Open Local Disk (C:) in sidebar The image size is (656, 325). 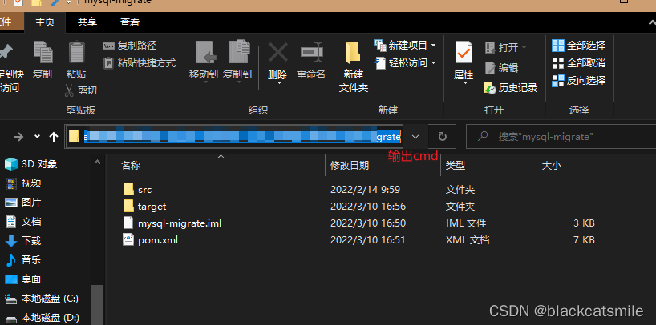41,299
